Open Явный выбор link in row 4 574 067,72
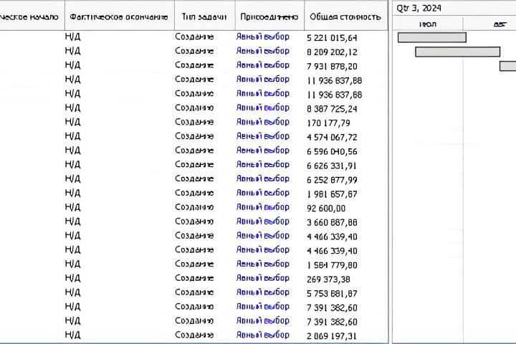The image size is (516, 344). pyautogui.click(x=262, y=136)
